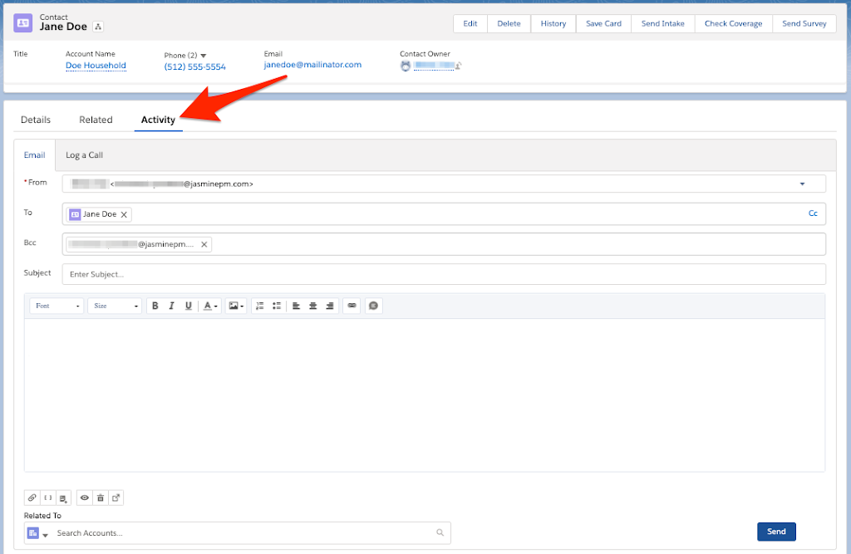Insert merge field with braces icon
This screenshot has height=554, width=851.
click(48, 498)
